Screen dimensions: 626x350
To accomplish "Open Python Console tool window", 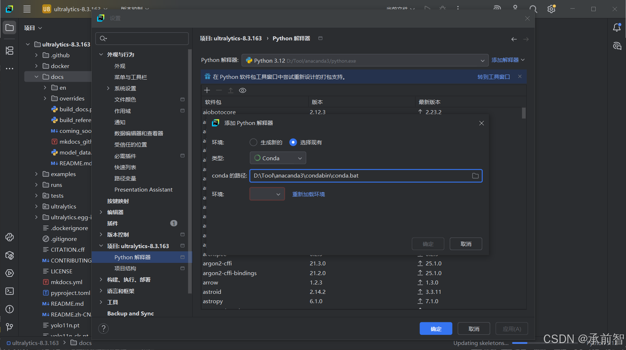I will click(10, 237).
